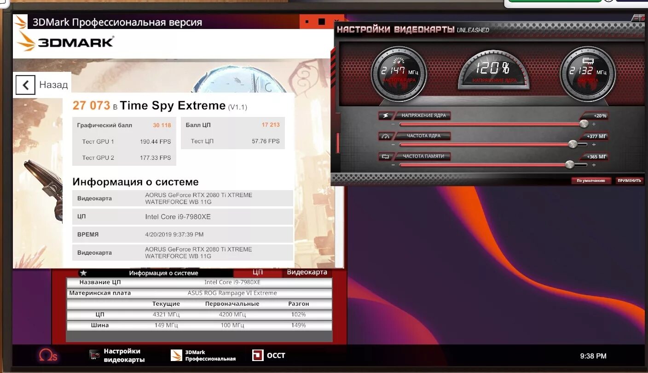Apply GPU settings with ПРИМЕНИТЬ

coord(629,181)
